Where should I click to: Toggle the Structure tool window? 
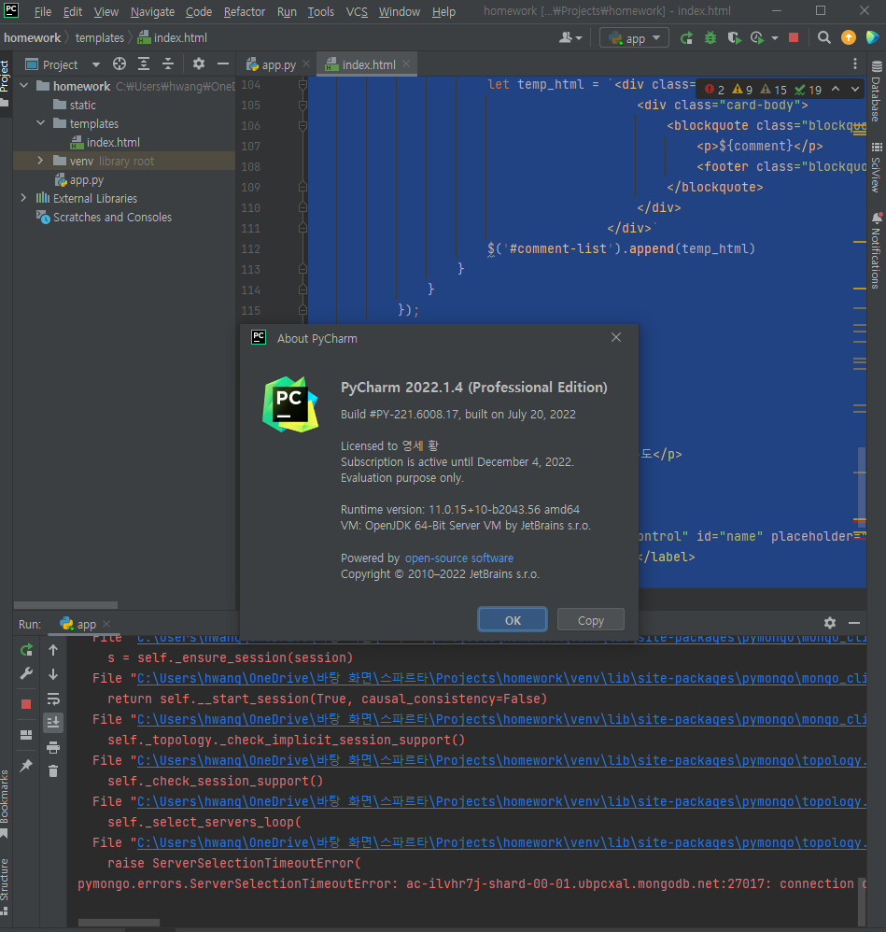click(x=5, y=887)
